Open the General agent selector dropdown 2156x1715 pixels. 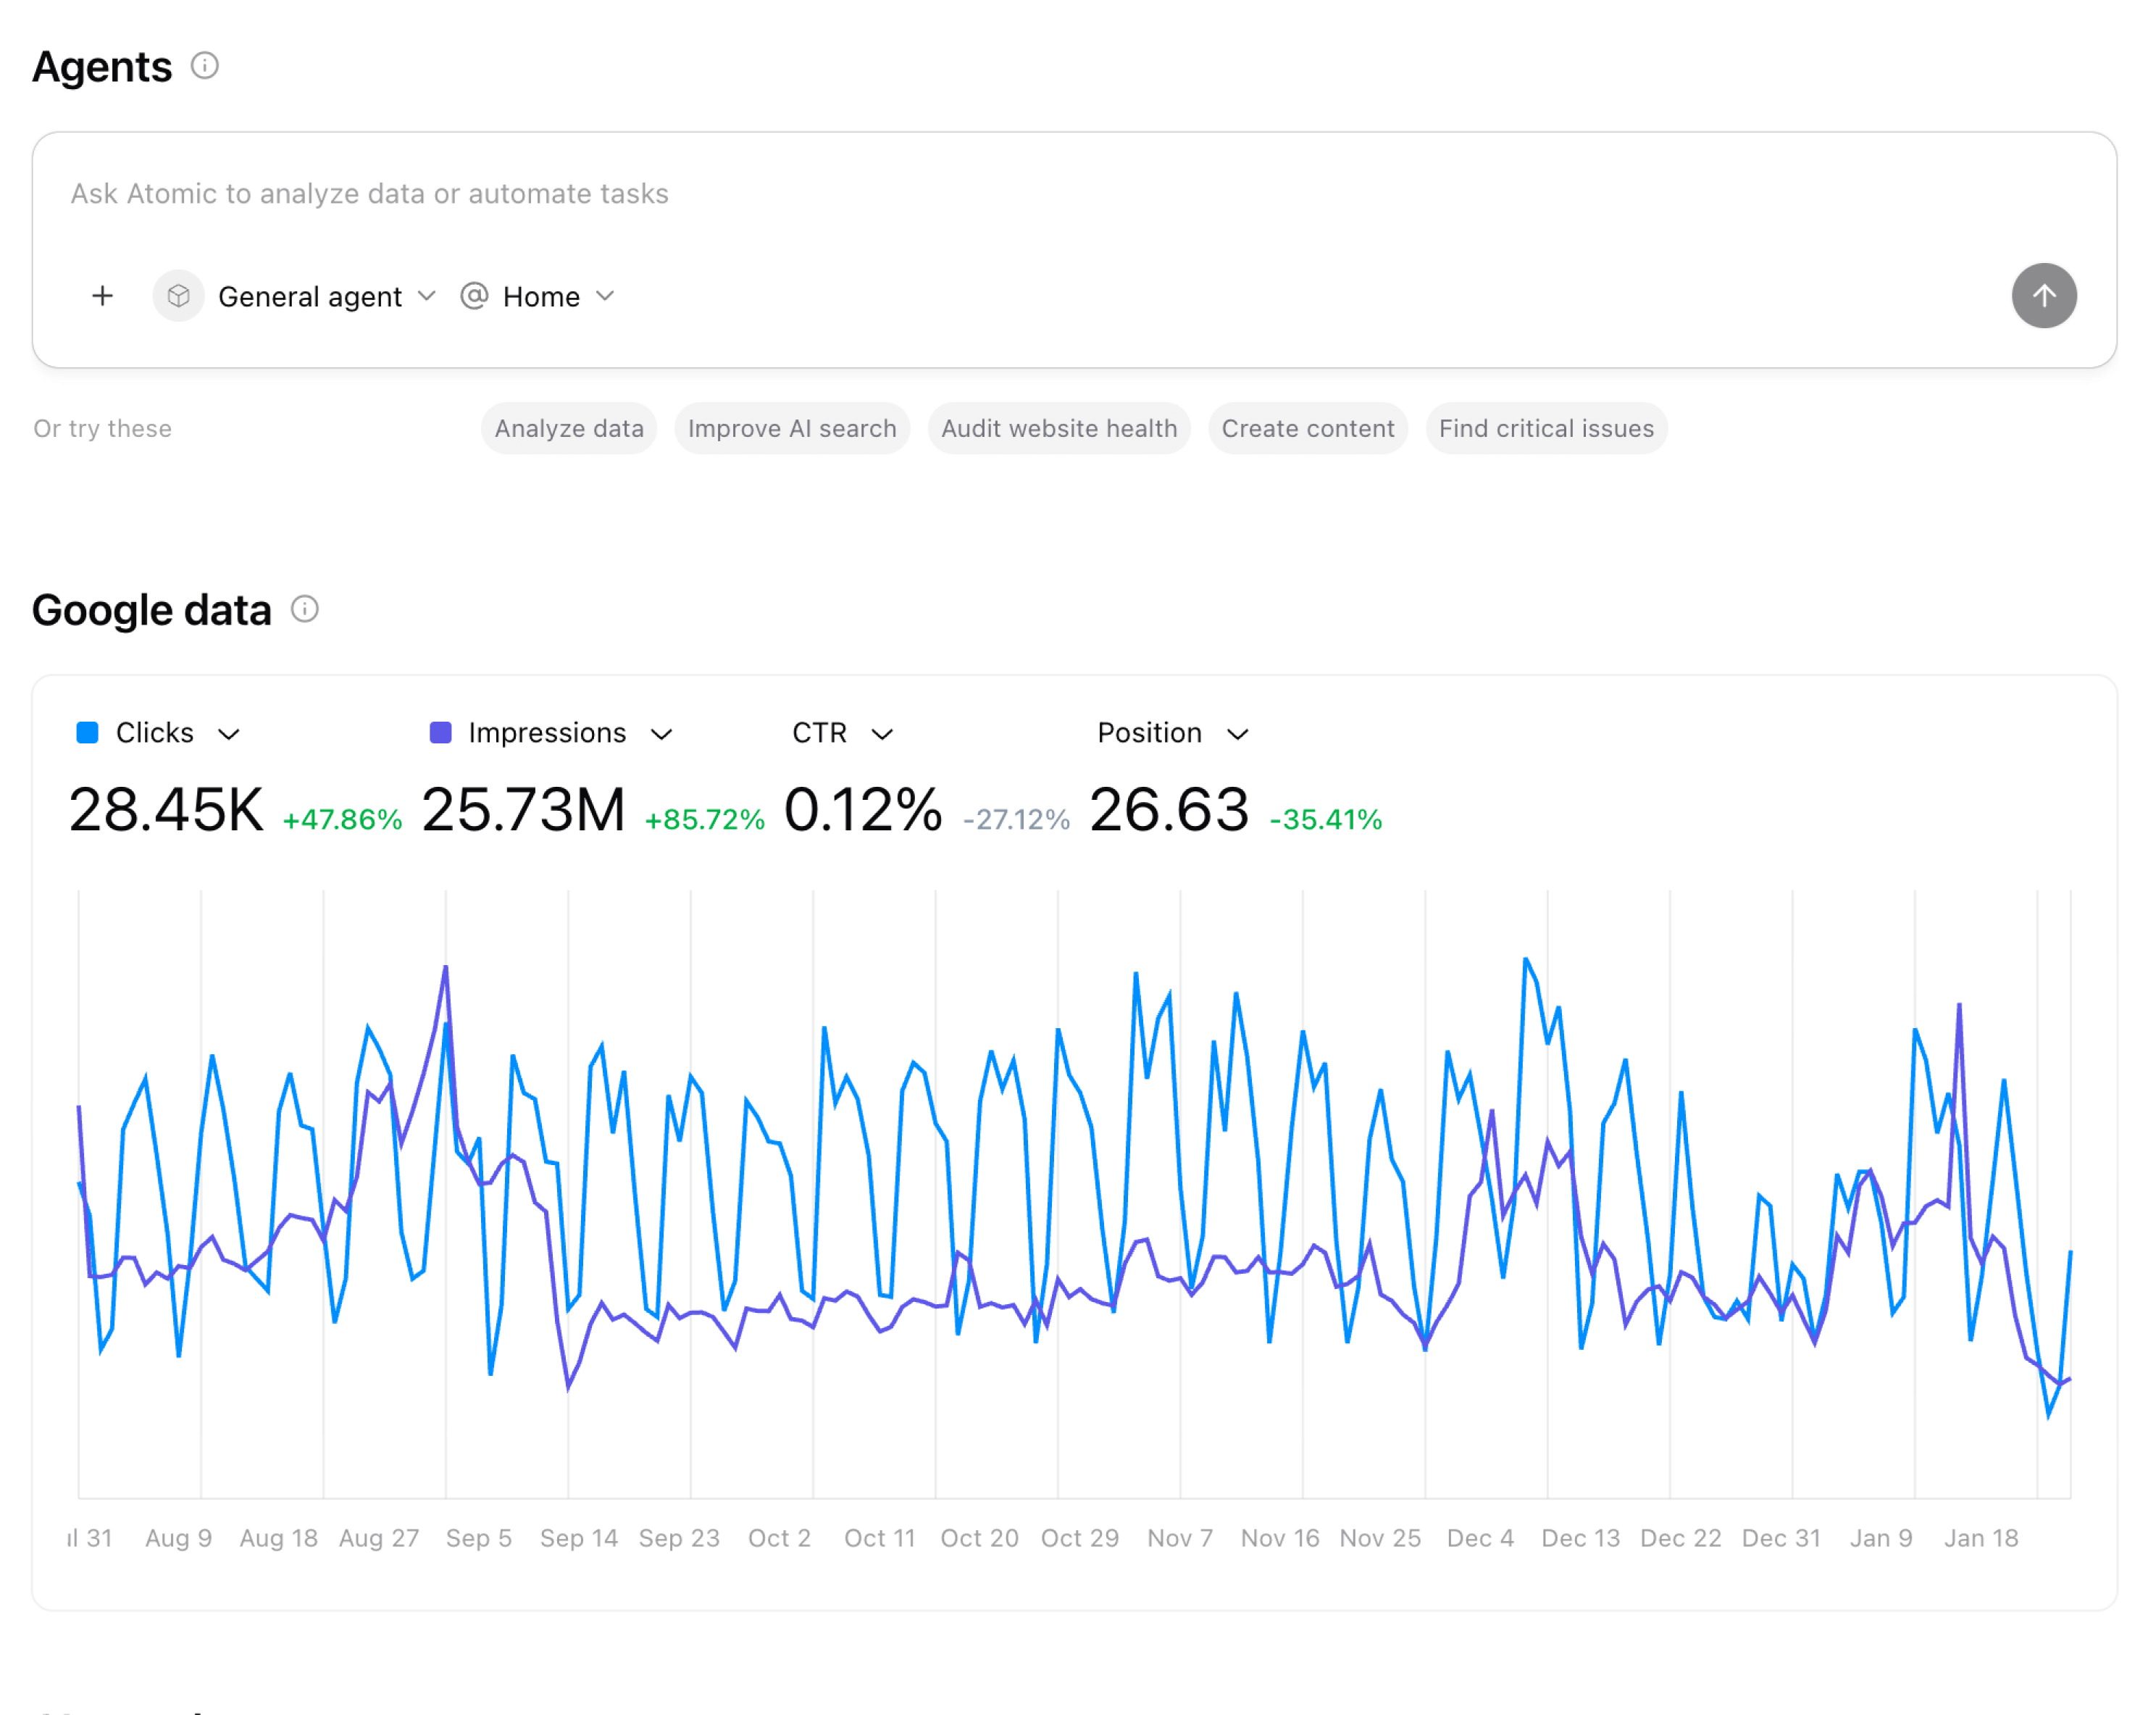(x=428, y=296)
